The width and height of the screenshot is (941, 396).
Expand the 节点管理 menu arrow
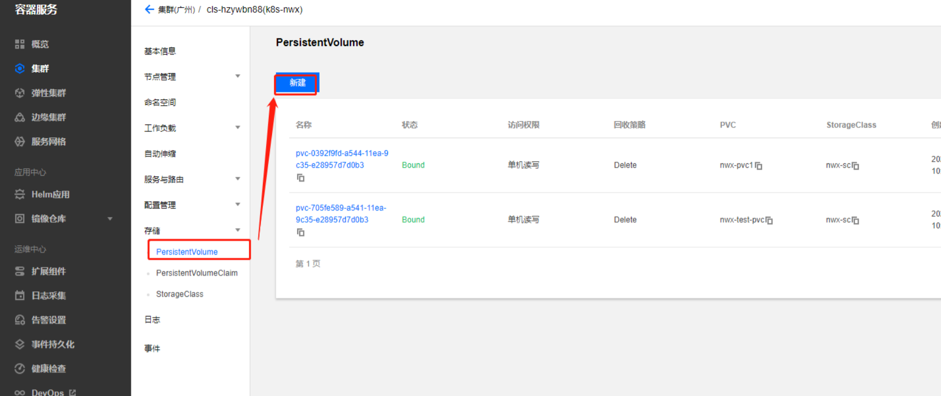238,76
